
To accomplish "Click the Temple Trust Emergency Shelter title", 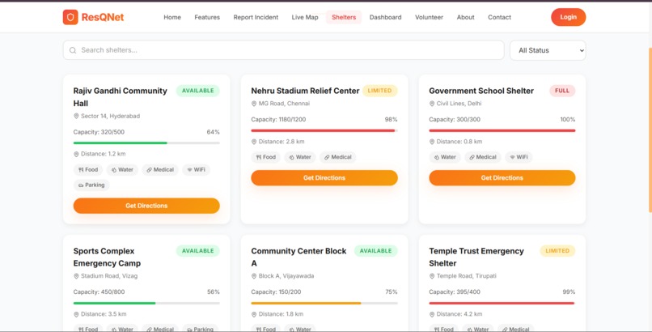I will [x=476, y=258].
